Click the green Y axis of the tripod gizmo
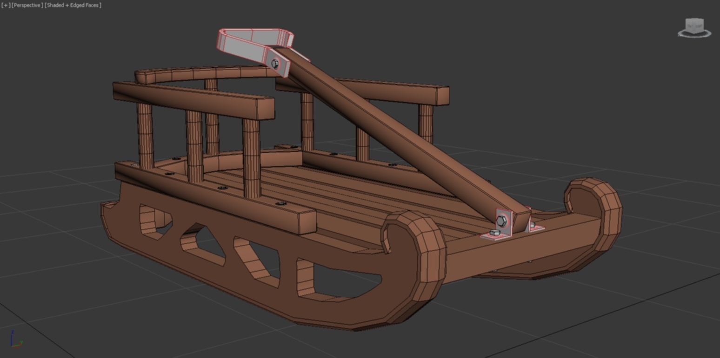 (x=21, y=342)
